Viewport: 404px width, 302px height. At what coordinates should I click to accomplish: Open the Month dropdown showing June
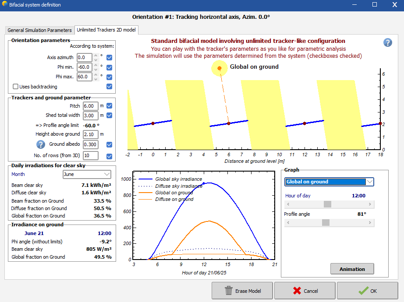(87, 174)
